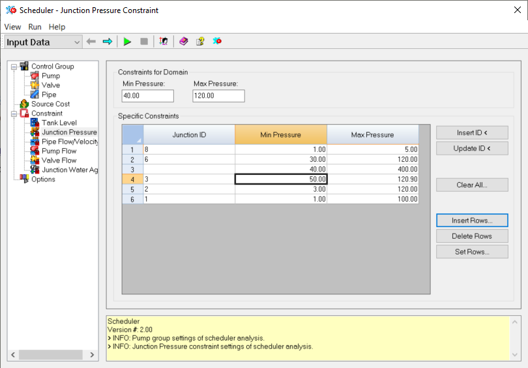528x368 pixels.
Task: Click the Source Cost icon
Action: [24, 104]
